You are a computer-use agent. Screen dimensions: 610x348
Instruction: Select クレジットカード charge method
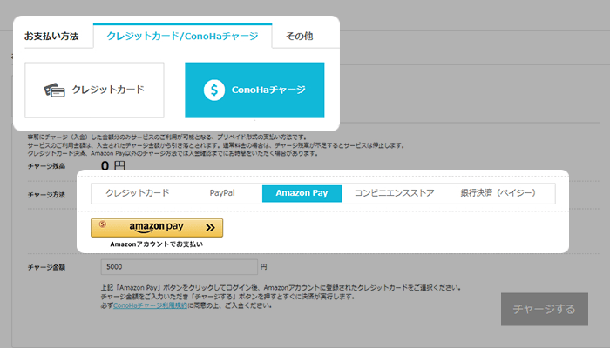(x=138, y=193)
